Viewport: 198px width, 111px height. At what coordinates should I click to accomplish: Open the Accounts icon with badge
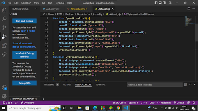point(4,87)
